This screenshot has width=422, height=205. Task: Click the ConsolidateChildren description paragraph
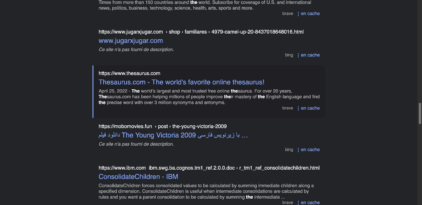point(206,191)
